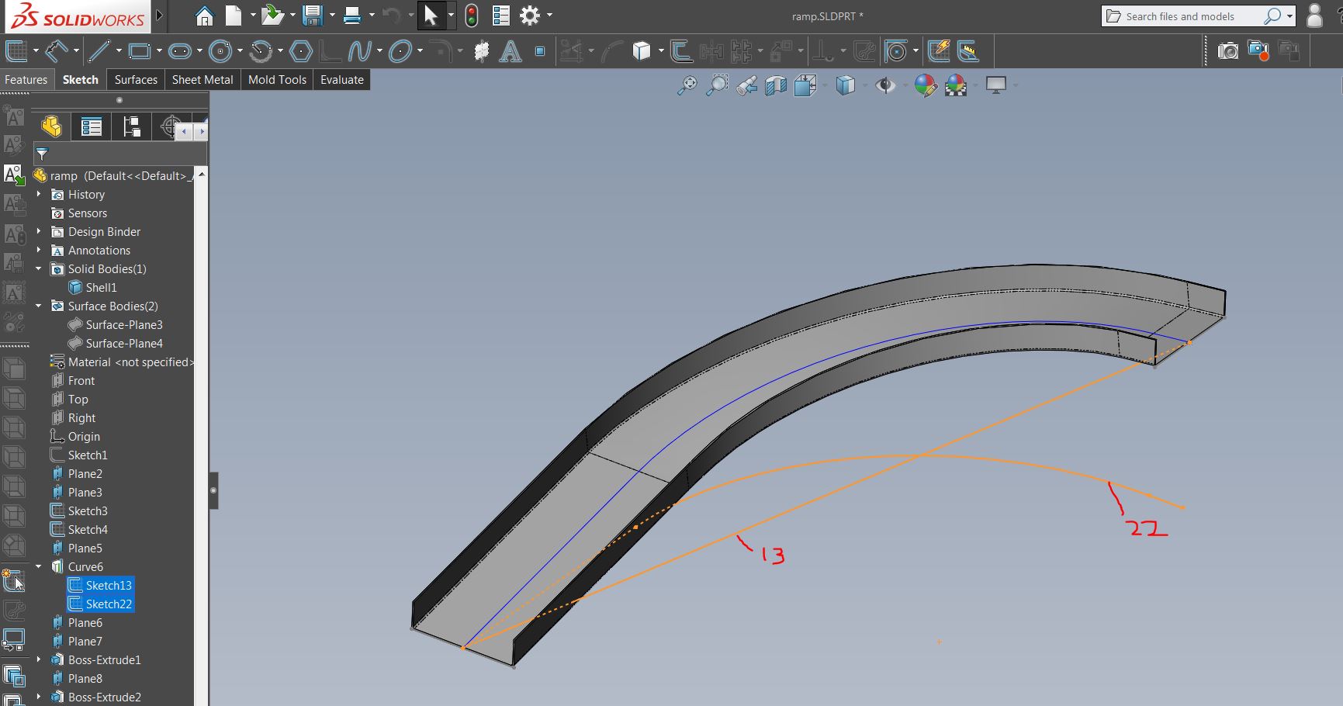This screenshot has width=1343, height=706.
Task: Open the PropertyManager tab
Action: (92, 126)
